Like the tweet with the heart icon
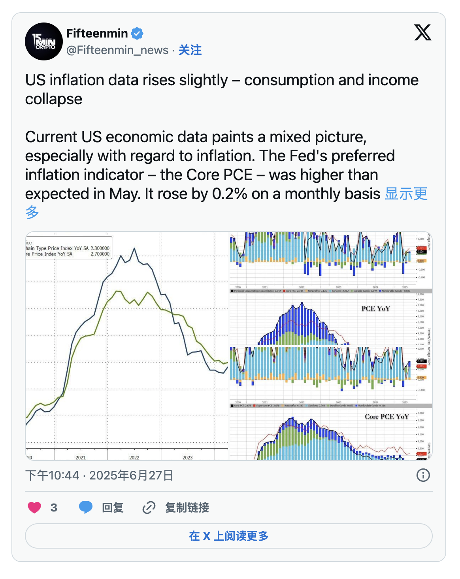 click(34, 508)
